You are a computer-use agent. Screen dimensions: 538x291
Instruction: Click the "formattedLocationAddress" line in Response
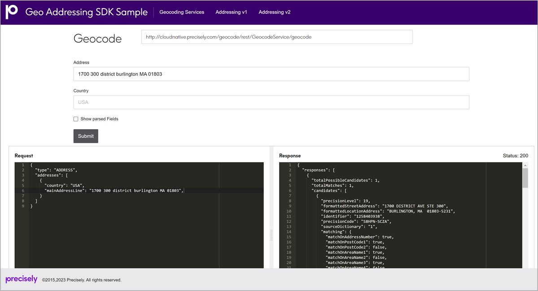pos(388,211)
